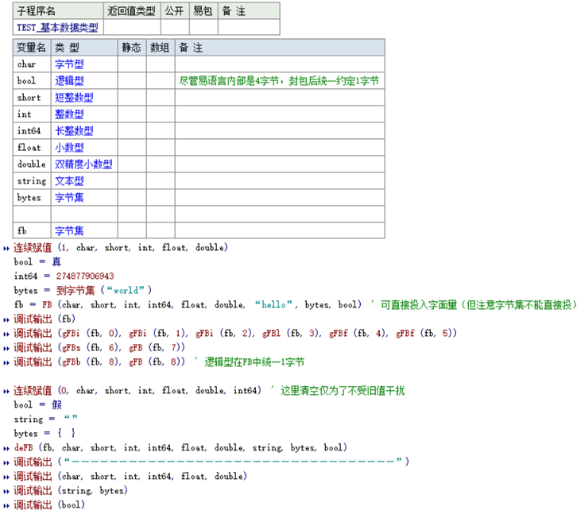Click arrow marker before 调试输出 (string, bytes)
The width and height of the screenshot is (577, 514).
pyautogui.click(x=6, y=491)
